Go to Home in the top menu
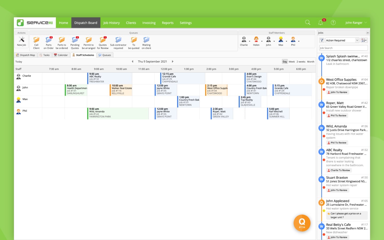 [x=63, y=23]
